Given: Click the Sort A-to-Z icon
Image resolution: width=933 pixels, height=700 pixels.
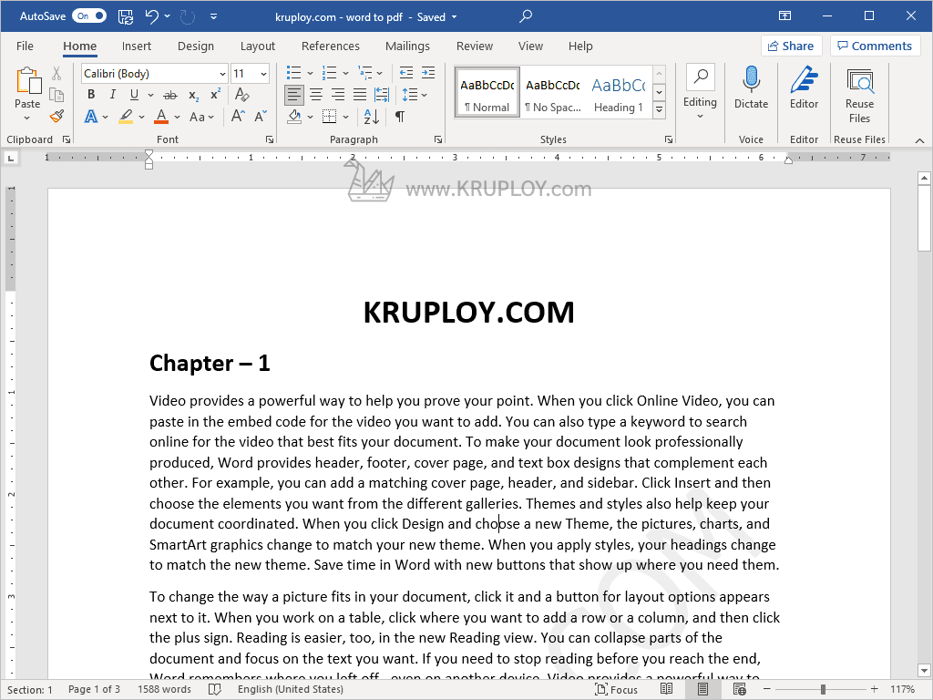Looking at the screenshot, I should point(371,117).
